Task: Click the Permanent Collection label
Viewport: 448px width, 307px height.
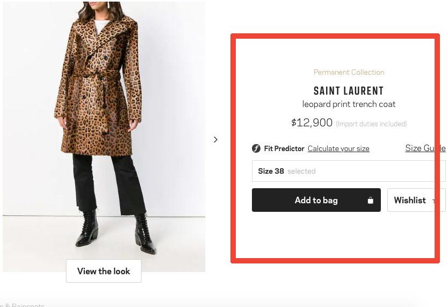Action: [349, 72]
